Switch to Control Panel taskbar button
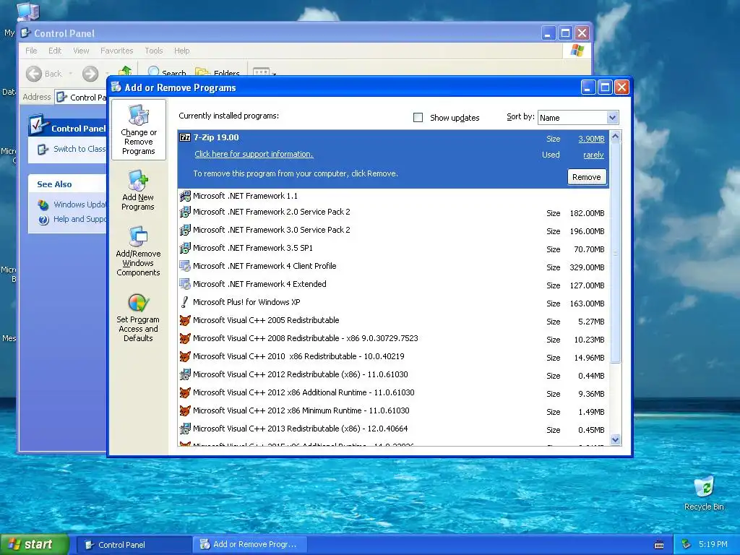This screenshot has width=740, height=555. click(133, 545)
